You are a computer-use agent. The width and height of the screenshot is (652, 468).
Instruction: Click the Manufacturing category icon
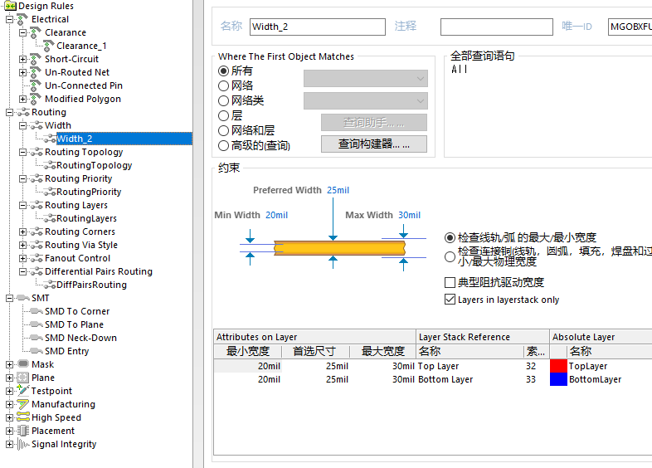[x=22, y=404]
